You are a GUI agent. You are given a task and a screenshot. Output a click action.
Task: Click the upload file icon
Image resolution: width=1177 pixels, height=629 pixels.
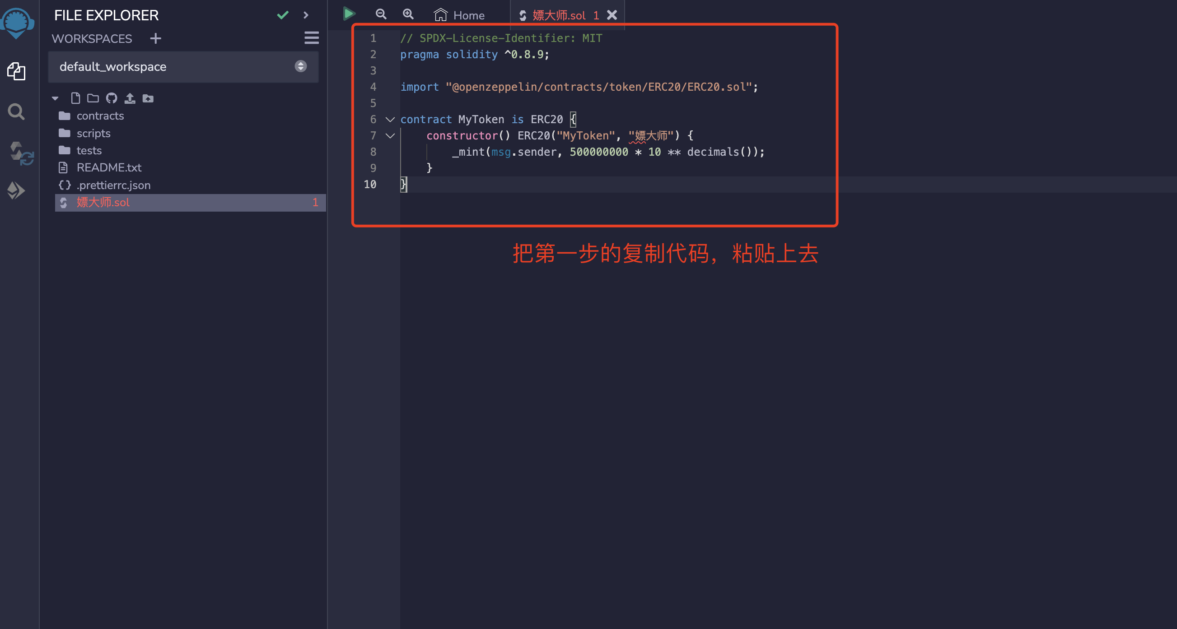point(130,98)
